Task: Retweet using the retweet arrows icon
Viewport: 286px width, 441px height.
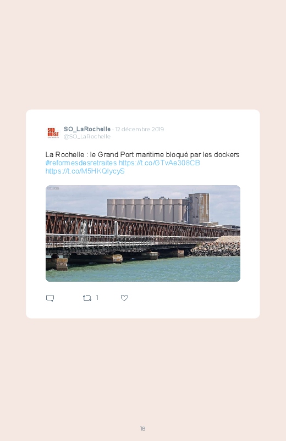Action: 87,298
